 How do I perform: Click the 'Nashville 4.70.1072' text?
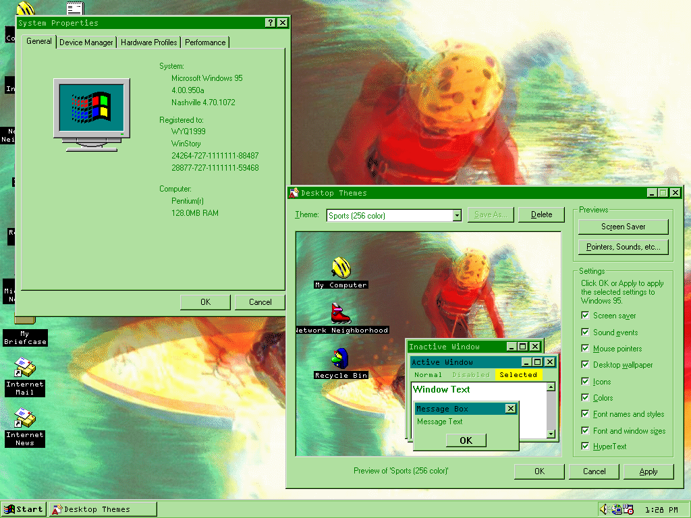click(203, 103)
